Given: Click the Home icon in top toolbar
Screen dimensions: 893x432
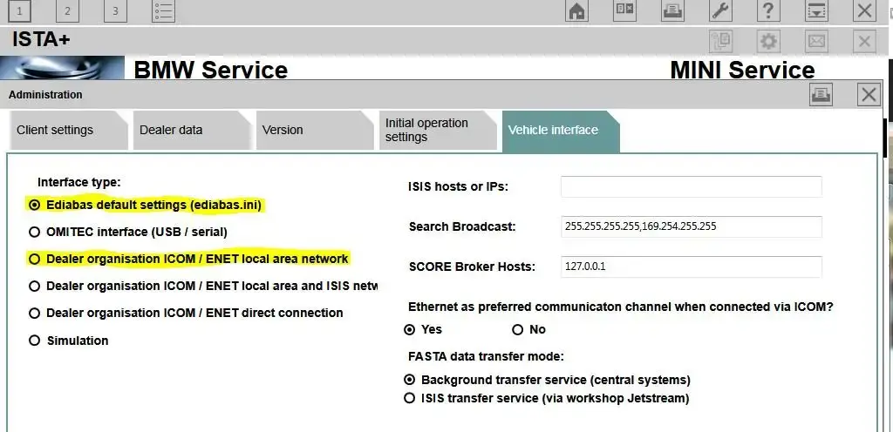Looking at the screenshot, I should [x=576, y=10].
